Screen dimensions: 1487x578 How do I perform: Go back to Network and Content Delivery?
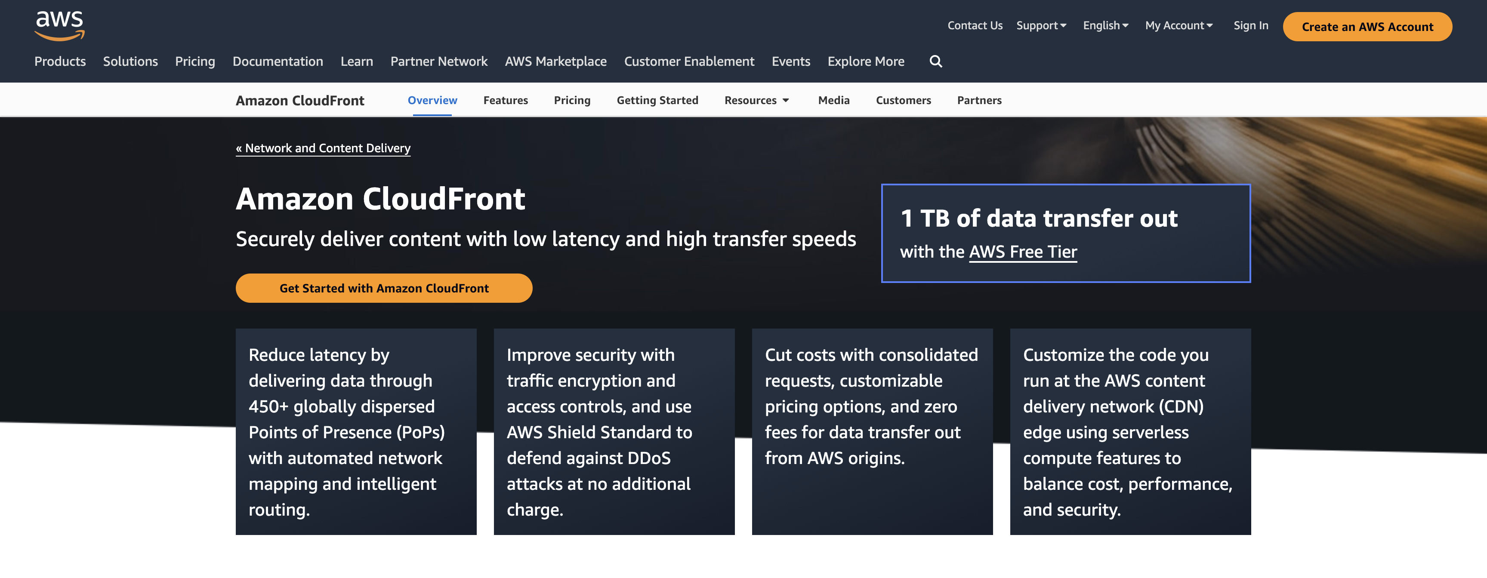pyautogui.click(x=323, y=148)
